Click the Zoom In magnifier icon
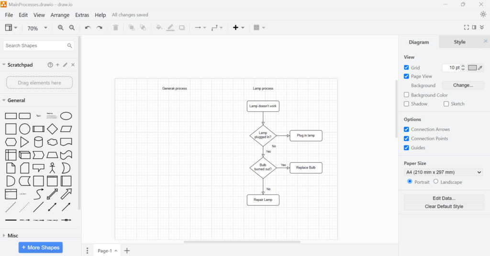Screen dimensions: 490x256 click(61, 27)
